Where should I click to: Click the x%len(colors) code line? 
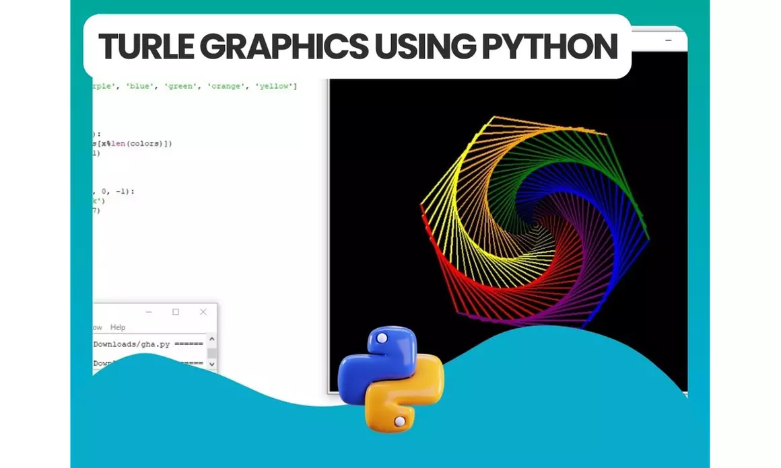tap(129, 143)
